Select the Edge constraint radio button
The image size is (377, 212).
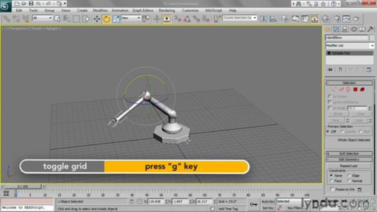click(x=349, y=175)
